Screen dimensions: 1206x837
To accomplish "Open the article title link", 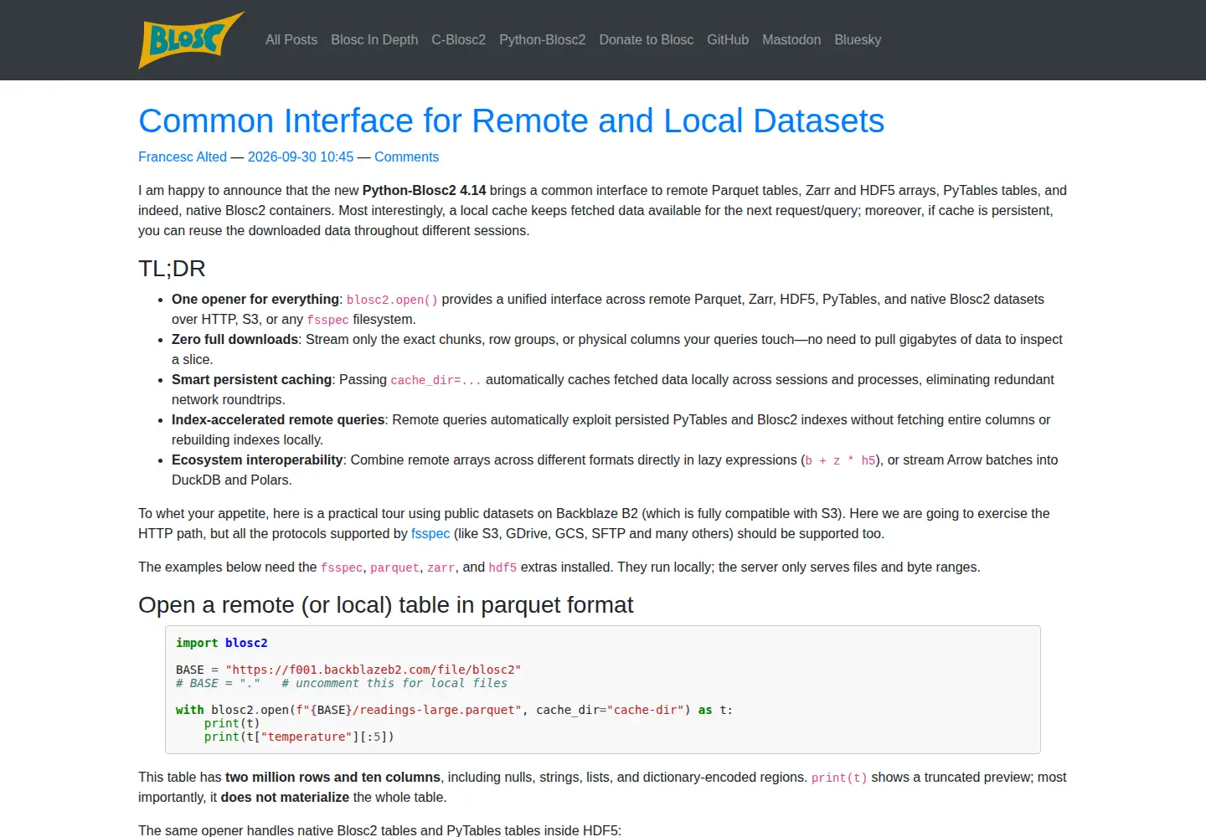I will click(x=512, y=121).
